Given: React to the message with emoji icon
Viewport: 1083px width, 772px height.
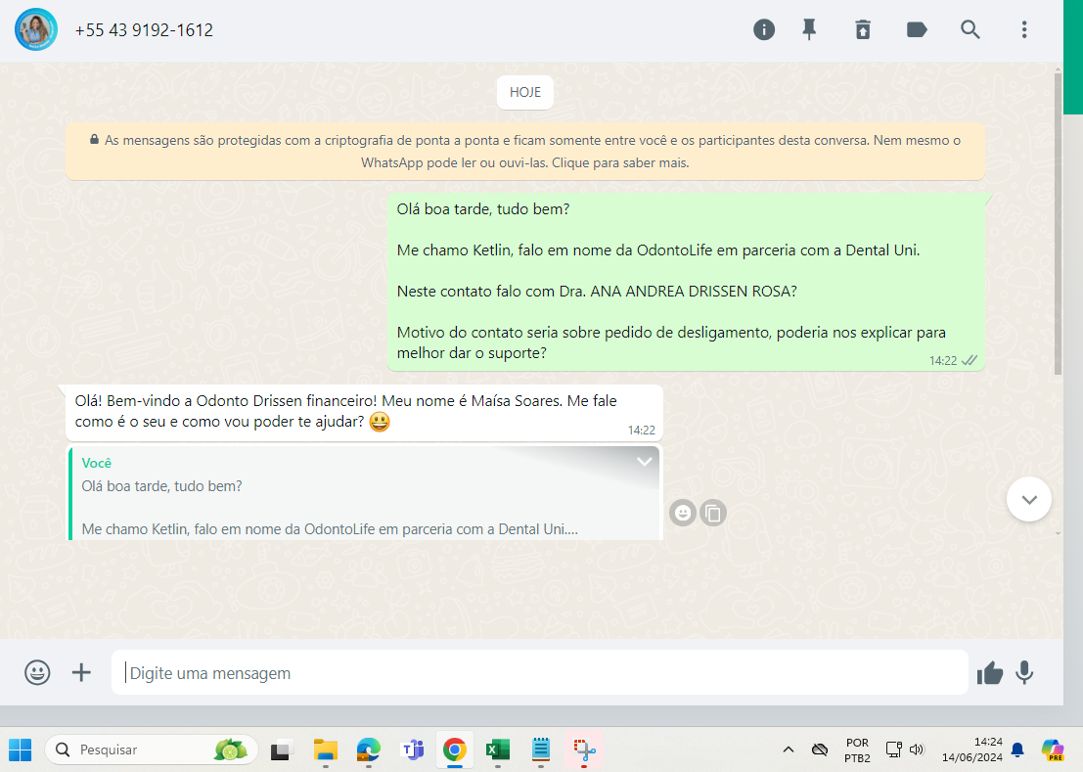Looking at the screenshot, I should point(683,513).
